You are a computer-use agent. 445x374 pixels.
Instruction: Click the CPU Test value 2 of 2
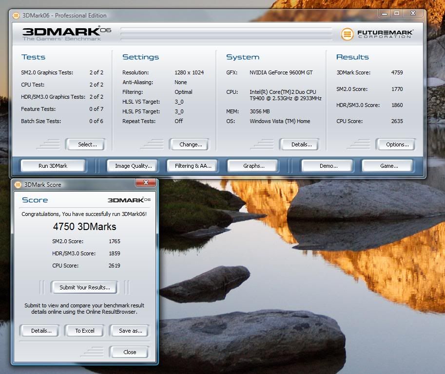[96, 85]
